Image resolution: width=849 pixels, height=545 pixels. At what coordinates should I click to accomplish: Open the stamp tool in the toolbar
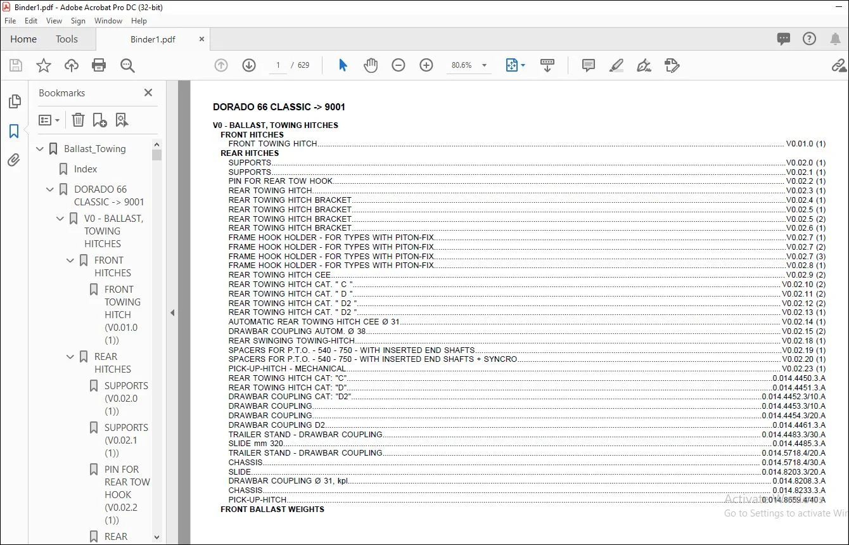coord(672,65)
